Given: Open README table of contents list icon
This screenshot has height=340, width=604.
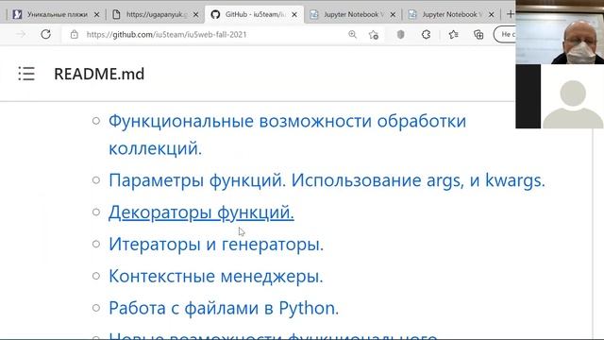Looking at the screenshot, I should (26, 74).
